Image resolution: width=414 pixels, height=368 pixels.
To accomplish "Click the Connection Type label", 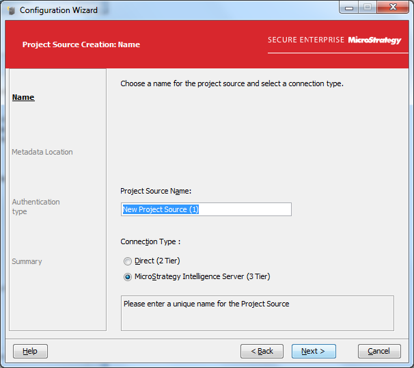I will (x=150, y=241).
